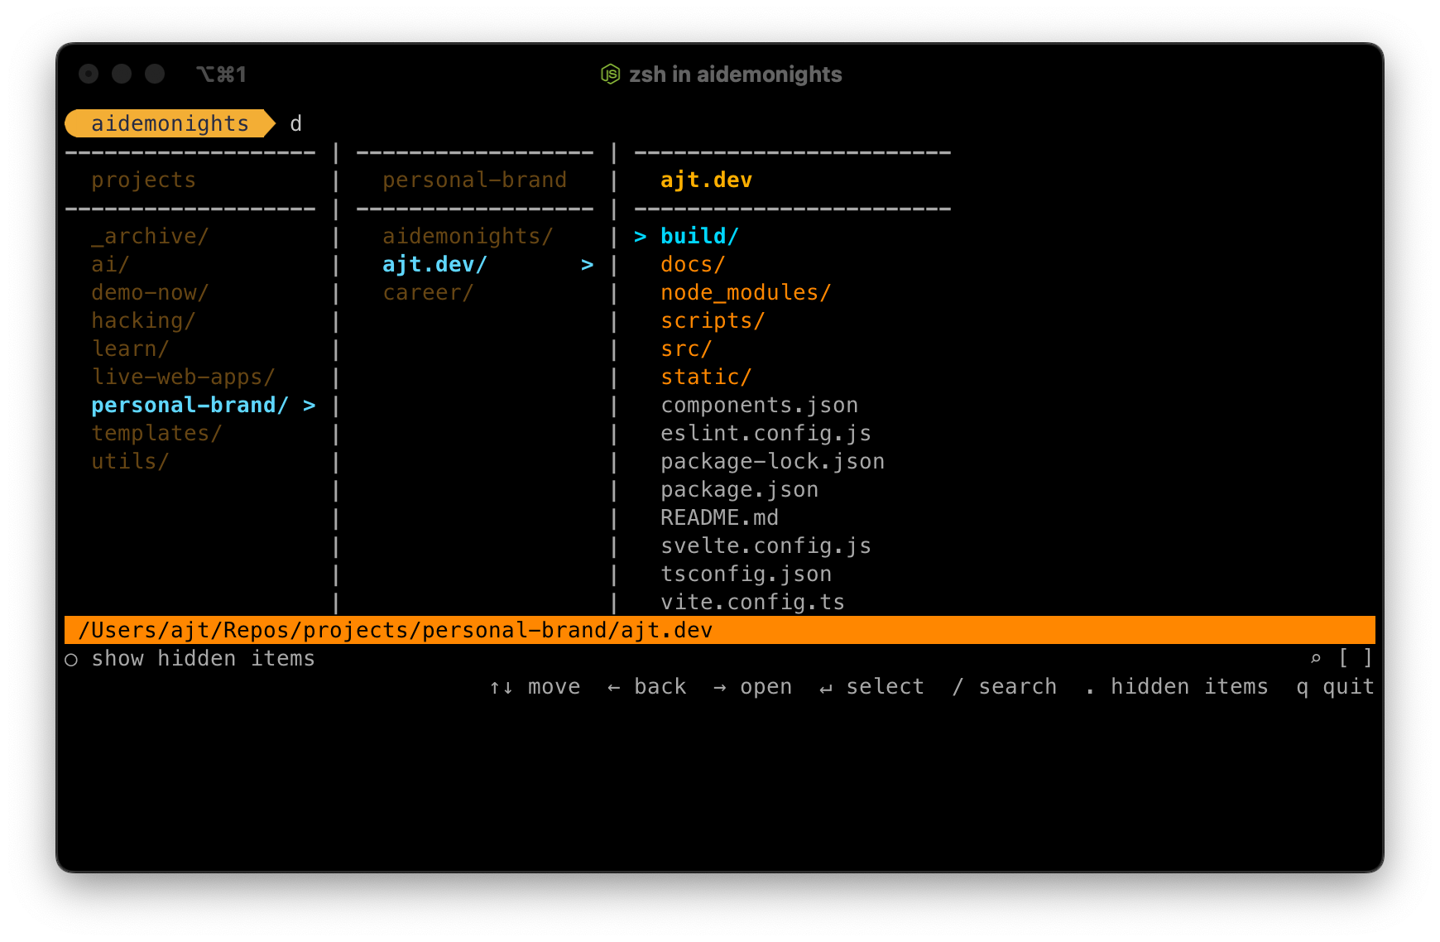This screenshot has width=1440, height=942.
Task: Click the move arrows hint
Action: (535, 687)
